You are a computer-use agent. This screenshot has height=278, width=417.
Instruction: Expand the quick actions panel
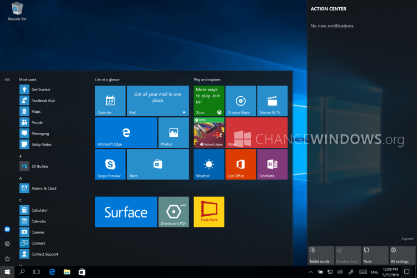click(407, 239)
